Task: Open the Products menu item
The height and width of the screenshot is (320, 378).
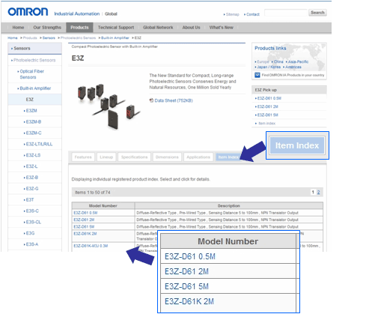Action: (x=79, y=28)
